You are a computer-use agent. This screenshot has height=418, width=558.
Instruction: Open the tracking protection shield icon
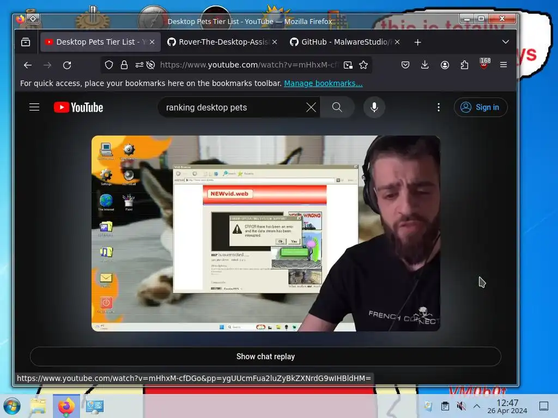click(109, 65)
